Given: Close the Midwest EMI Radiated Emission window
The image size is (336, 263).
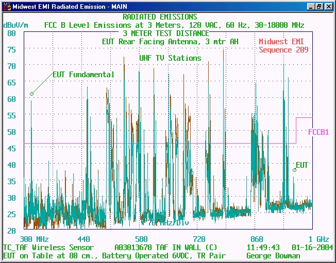Looking at the screenshot, I should point(328,7).
